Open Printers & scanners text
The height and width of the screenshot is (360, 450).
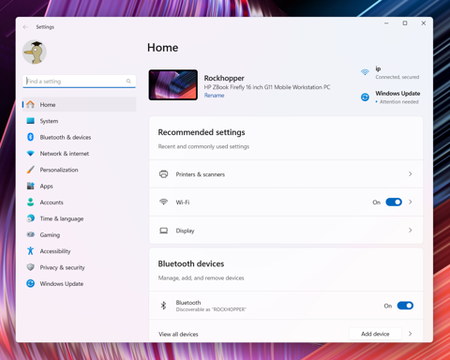point(201,174)
